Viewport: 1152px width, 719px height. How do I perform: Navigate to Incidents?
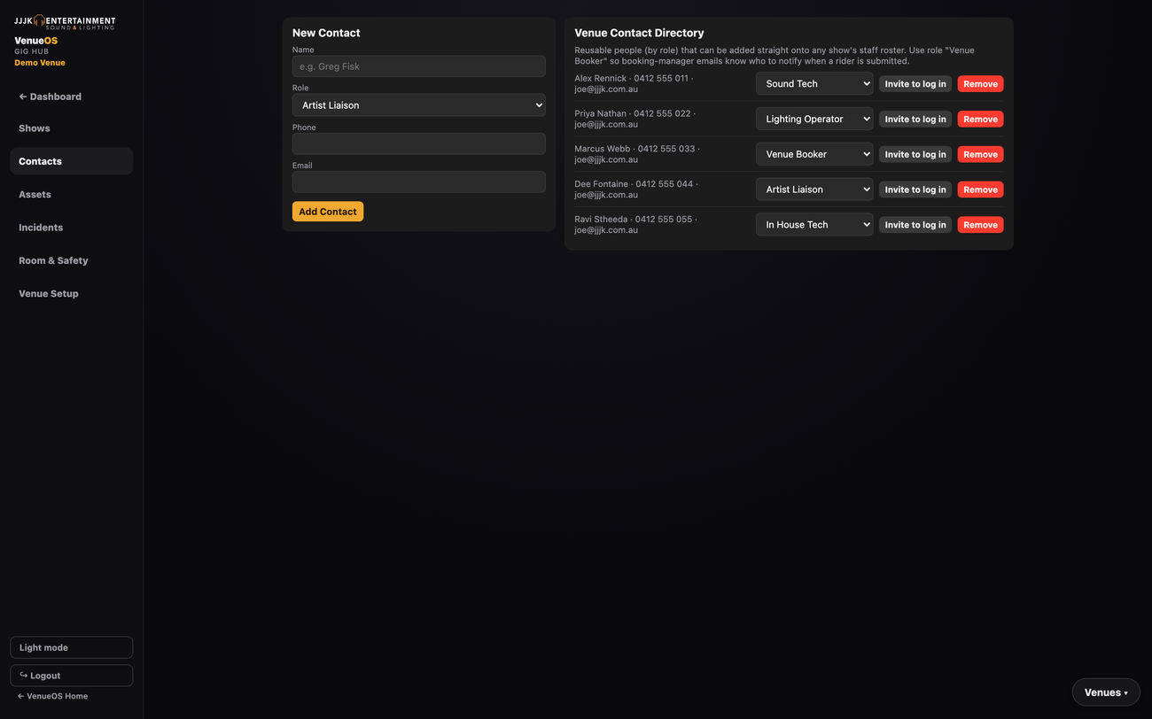tap(72, 228)
